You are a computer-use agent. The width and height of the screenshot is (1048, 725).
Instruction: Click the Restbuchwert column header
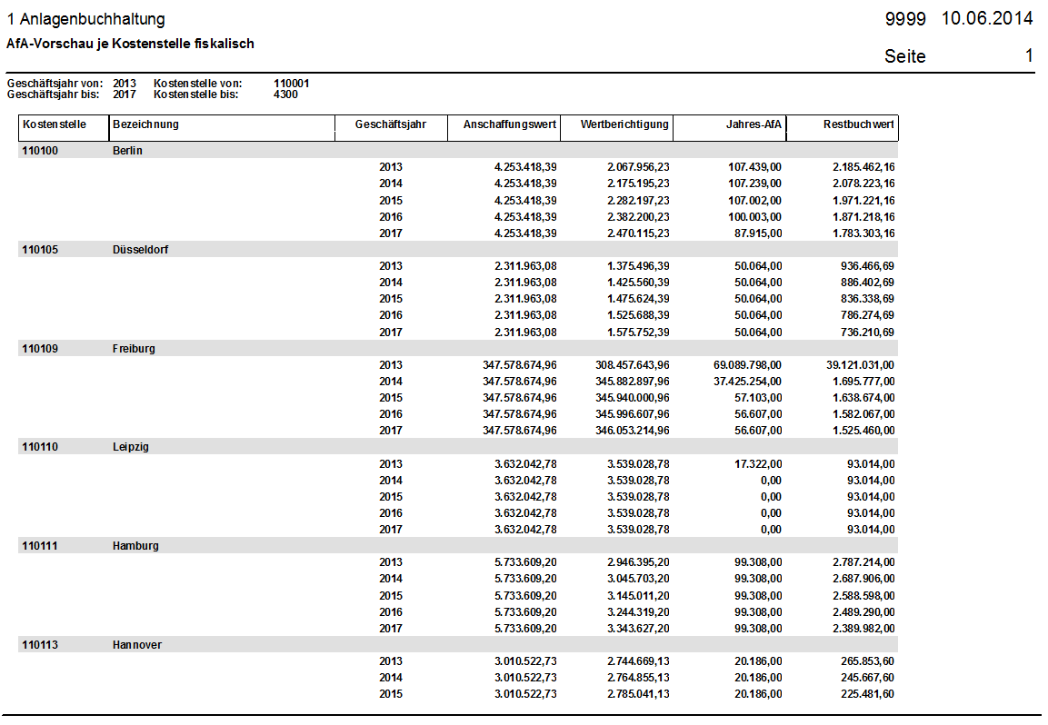pos(858,124)
